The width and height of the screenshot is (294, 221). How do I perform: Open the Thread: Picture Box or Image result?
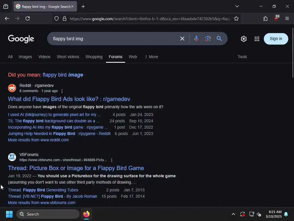coord(76,168)
